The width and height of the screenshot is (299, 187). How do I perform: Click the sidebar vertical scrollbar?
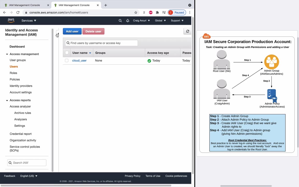tap(52, 100)
